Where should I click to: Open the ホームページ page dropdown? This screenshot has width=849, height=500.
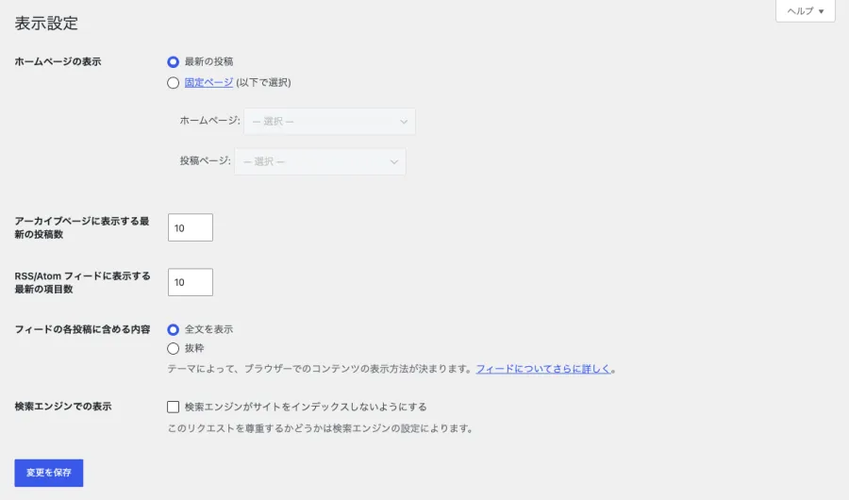pyautogui.click(x=330, y=122)
